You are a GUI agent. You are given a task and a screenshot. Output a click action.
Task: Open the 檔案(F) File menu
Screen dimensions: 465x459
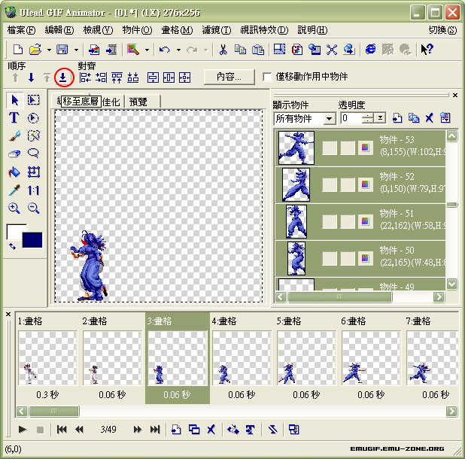pos(21,30)
